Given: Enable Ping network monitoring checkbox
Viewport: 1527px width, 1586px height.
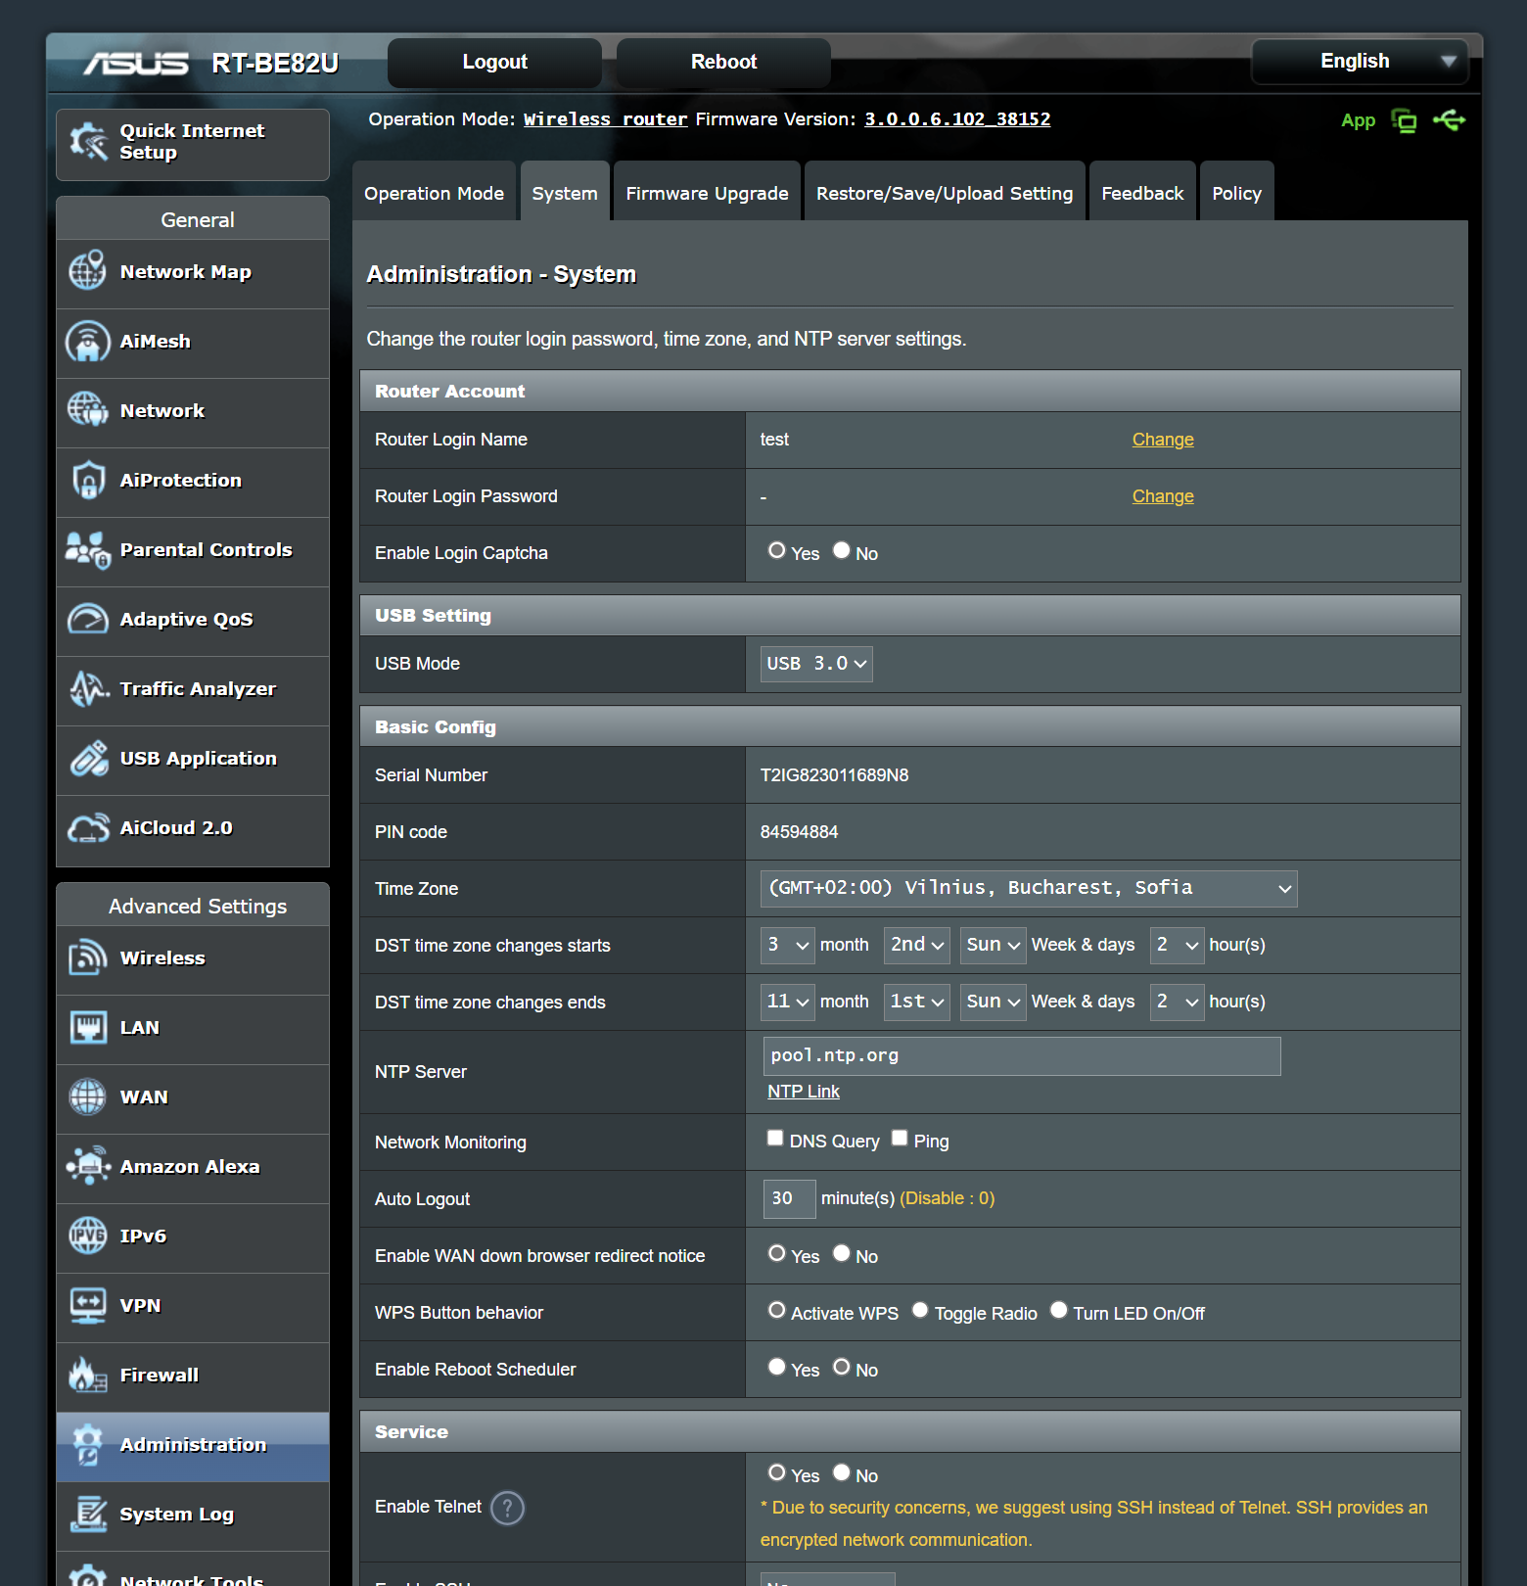Looking at the screenshot, I should click(900, 1138).
